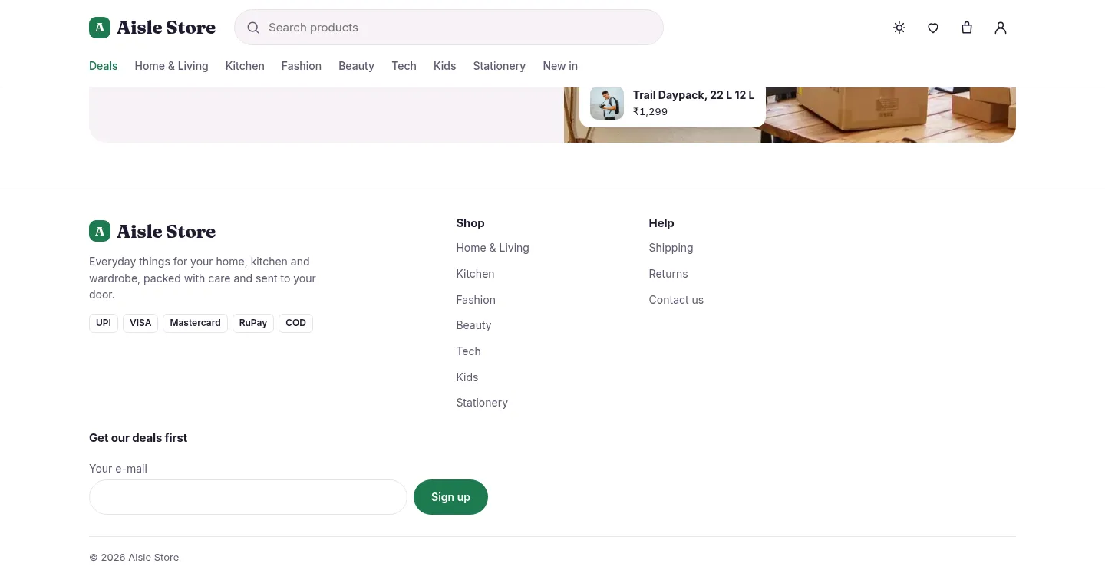Open footer Beauty link
The width and height of the screenshot is (1105, 583).
tap(473, 325)
